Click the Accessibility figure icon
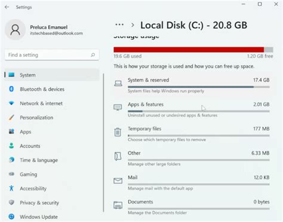Screen dimensions: 283x222 click(11, 188)
